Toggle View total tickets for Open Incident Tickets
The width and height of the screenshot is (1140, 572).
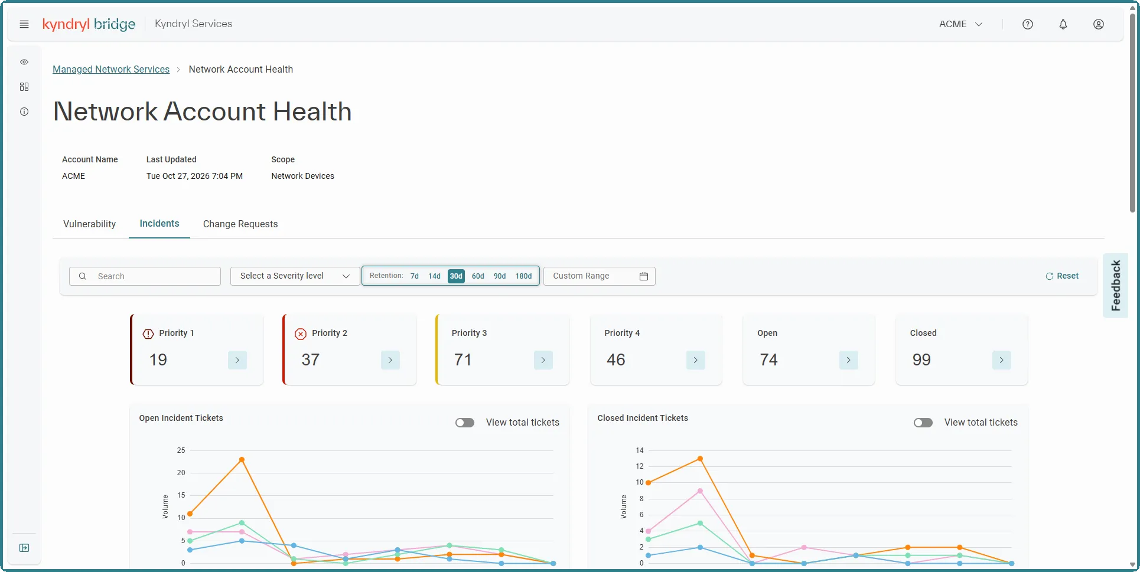(x=465, y=423)
